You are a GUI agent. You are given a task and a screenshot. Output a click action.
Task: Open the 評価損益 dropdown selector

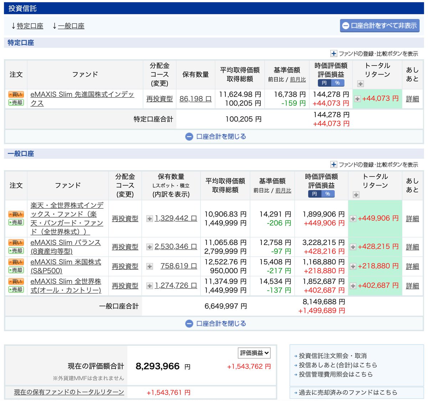(x=254, y=353)
